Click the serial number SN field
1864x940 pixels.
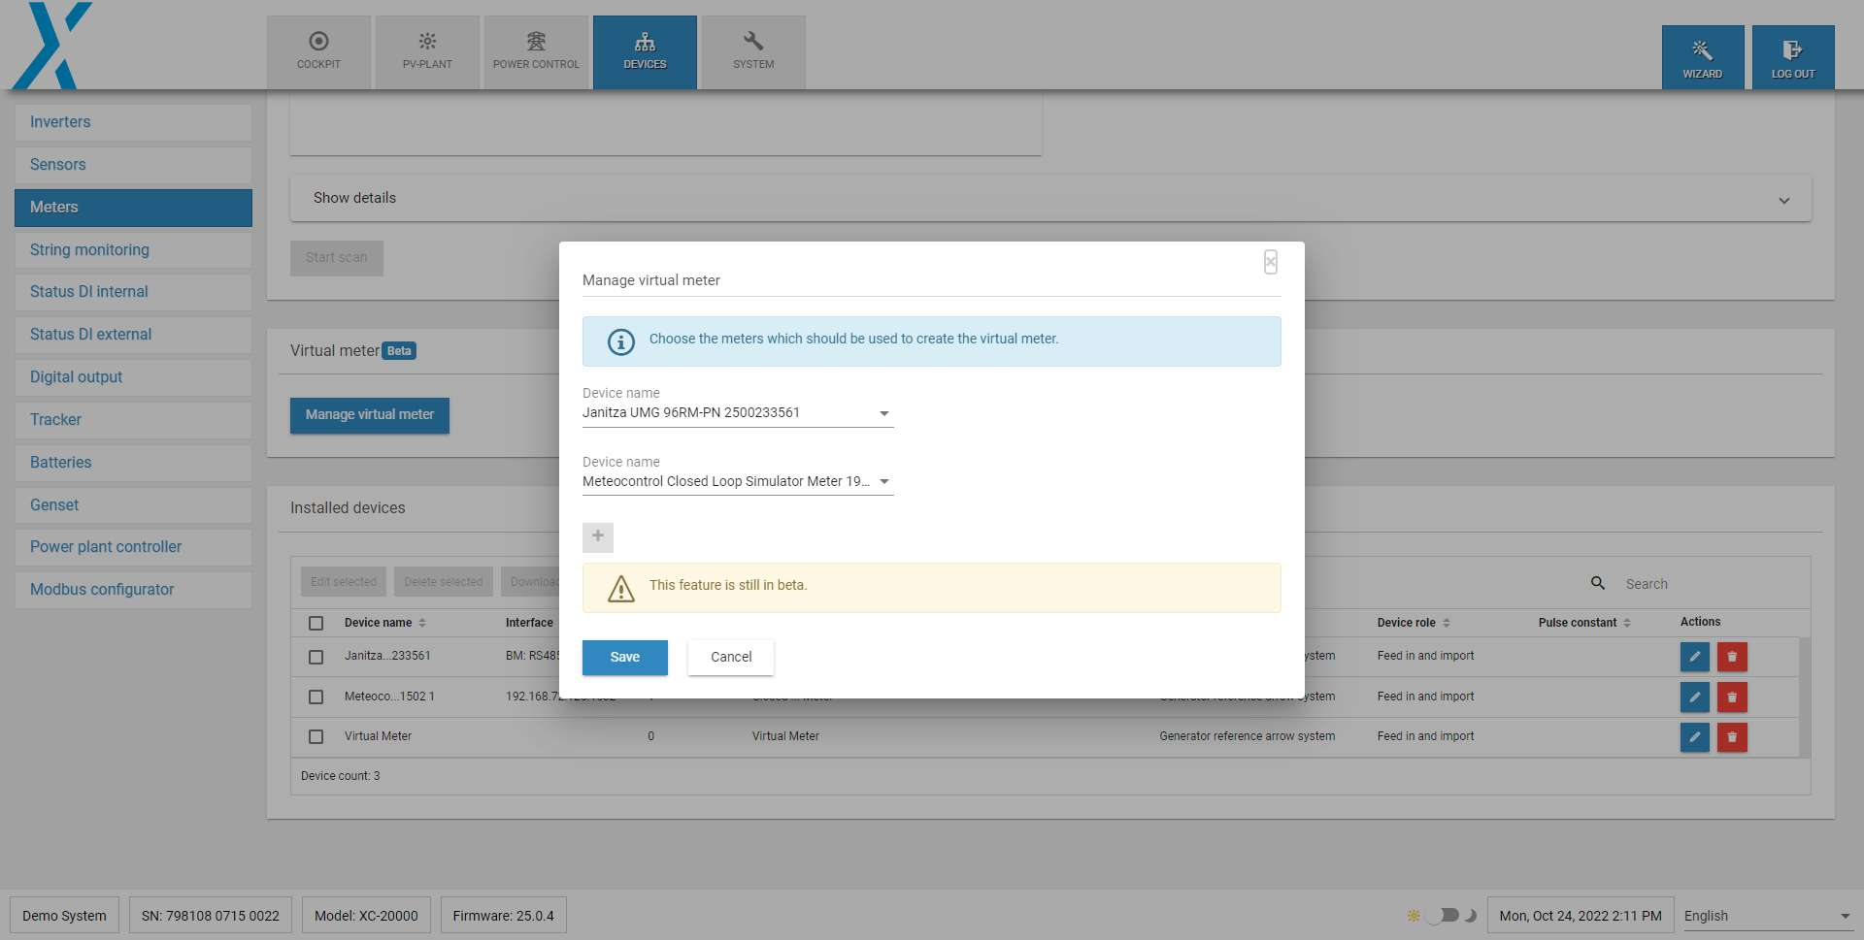pyautogui.click(x=211, y=916)
